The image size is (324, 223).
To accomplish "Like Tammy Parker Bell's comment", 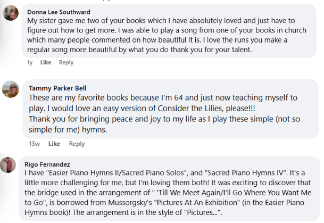I will pos(54,144).
